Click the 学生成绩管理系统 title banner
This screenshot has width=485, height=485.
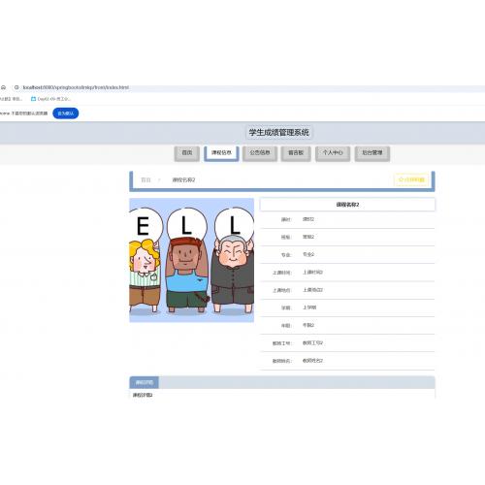click(278, 132)
